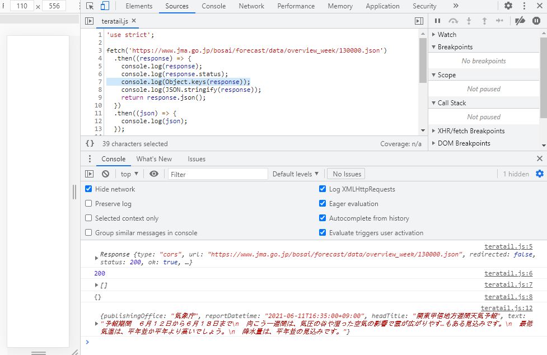The height and width of the screenshot is (355, 547).
Task: Disable the Hide network checkbox
Action: tap(88, 189)
